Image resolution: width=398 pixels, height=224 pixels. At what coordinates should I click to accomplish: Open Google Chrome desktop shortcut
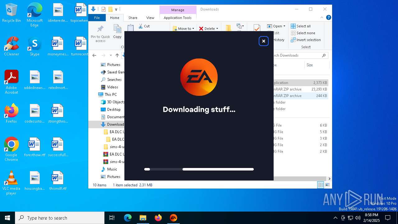pyautogui.click(x=12, y=149)
